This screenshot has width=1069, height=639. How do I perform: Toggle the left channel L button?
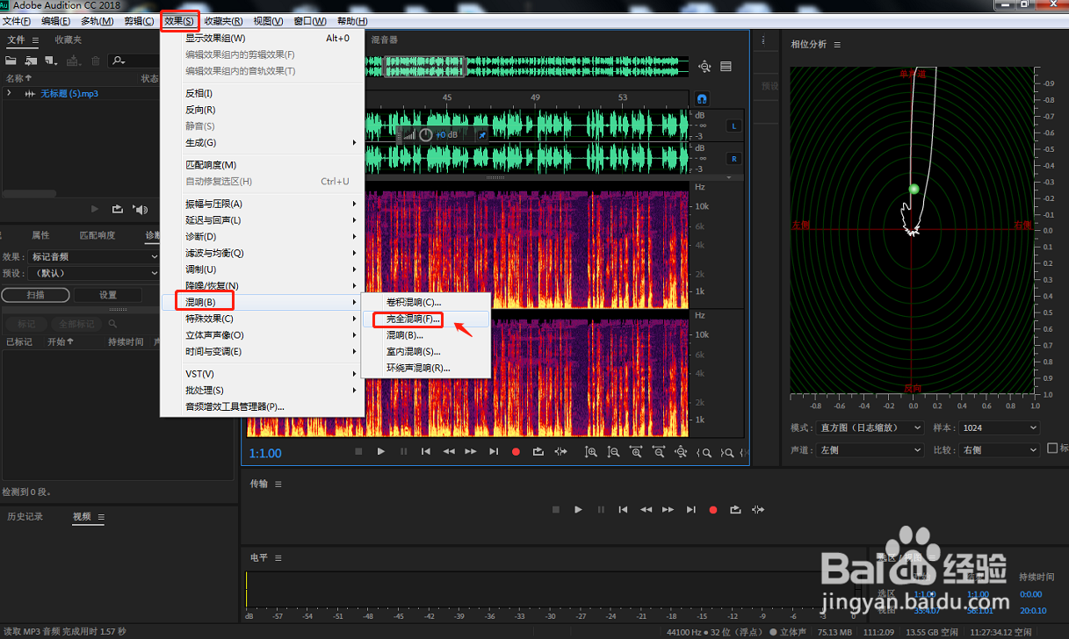point(733,126)
